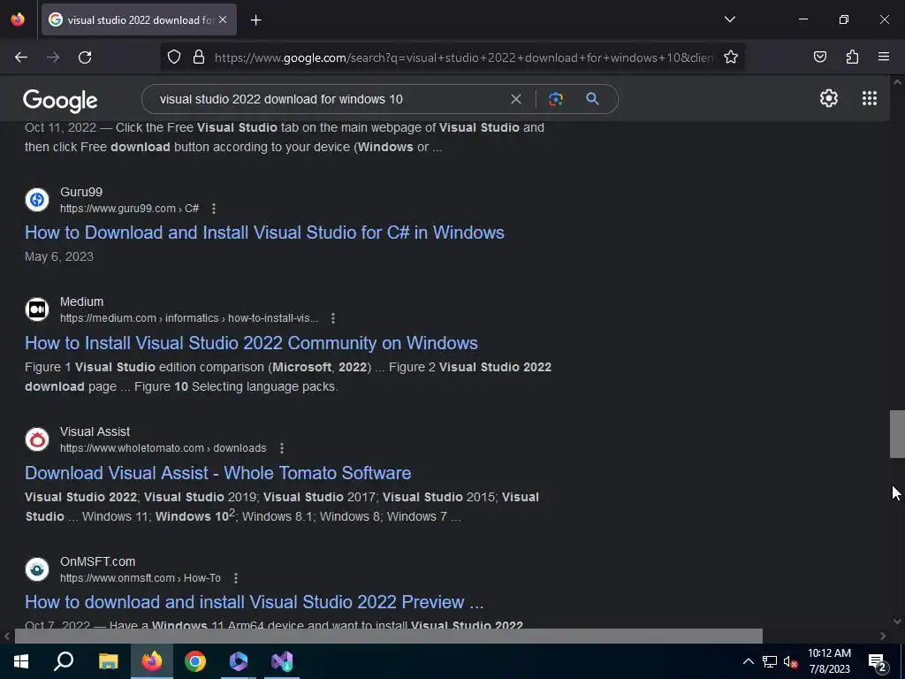This screenshot has height=679, width=905.
Task: Open Guru99 Install Visual Studio for C# link
Action: pyautogui.click(x=264, y=233)
